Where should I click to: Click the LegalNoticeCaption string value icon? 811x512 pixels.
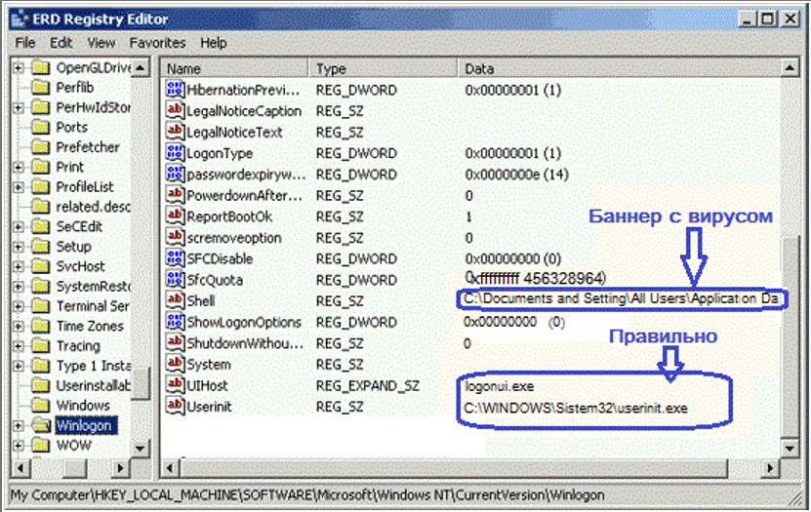tap(176, 110)
